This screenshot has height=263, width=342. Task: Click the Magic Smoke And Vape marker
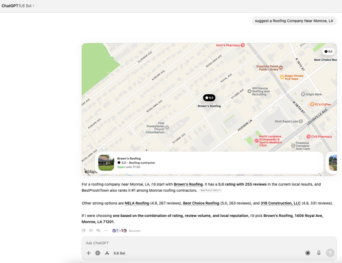[282, 77]
